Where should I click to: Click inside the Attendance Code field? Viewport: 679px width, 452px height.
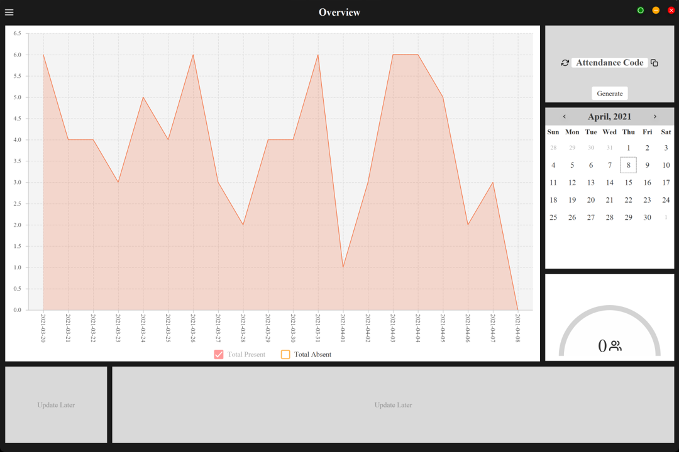click(609, 63)
